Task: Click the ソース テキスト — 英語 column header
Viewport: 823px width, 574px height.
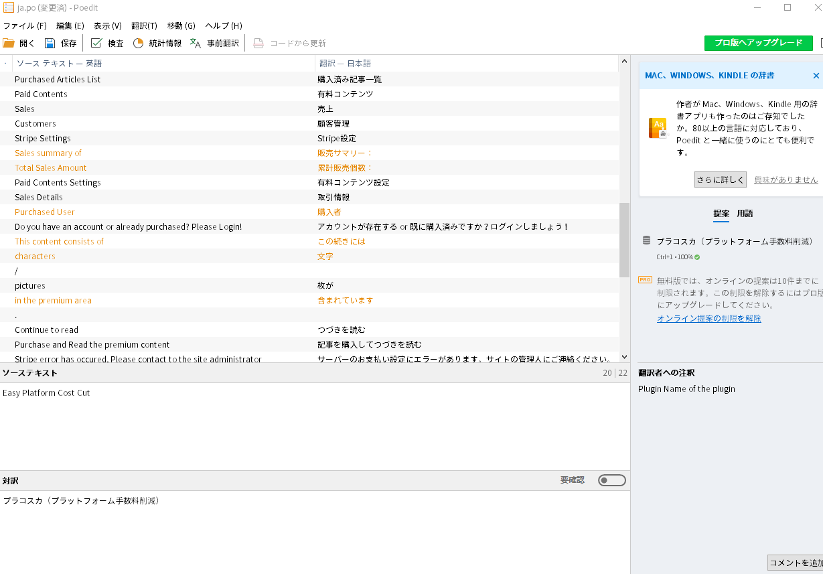Action: coord(163,64)
